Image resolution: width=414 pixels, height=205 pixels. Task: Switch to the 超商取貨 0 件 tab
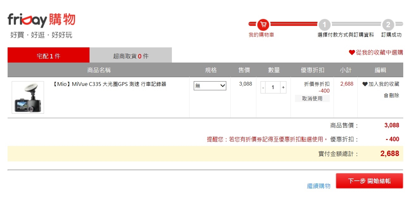[x=131, y=55]
